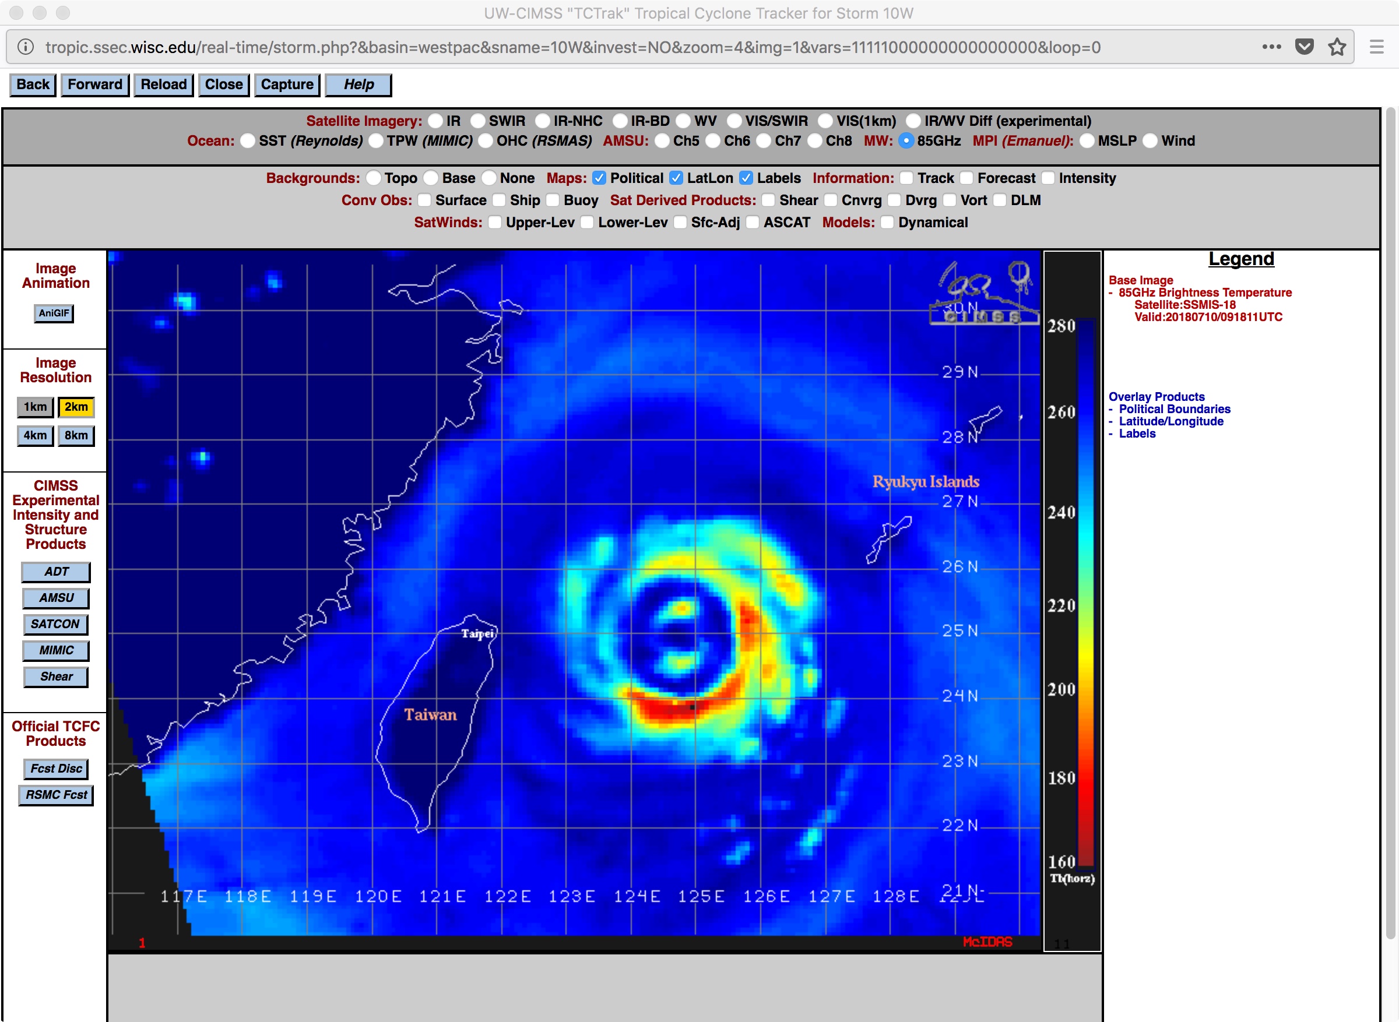Open the Fcst Disc product
1399x1022 pixels.
pos(57,770)
